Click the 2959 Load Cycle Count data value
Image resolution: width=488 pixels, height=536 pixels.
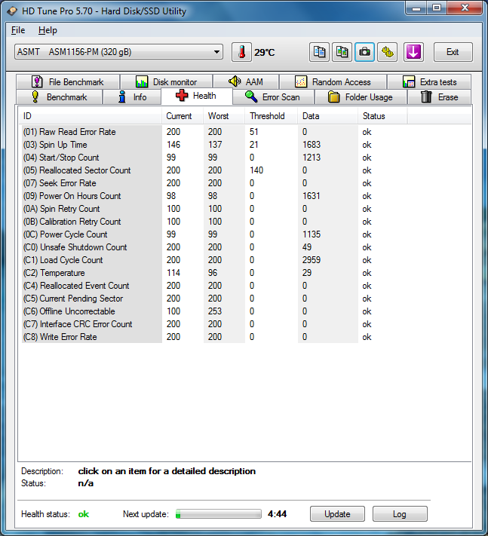(312, 260)
